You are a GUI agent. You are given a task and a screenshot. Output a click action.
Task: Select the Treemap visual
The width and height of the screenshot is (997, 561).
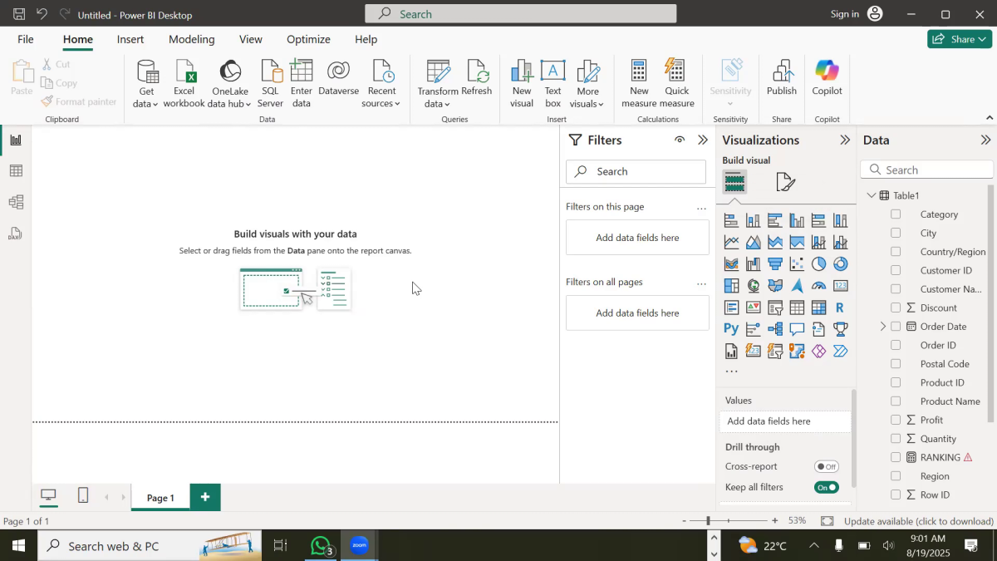click(731, 286)
